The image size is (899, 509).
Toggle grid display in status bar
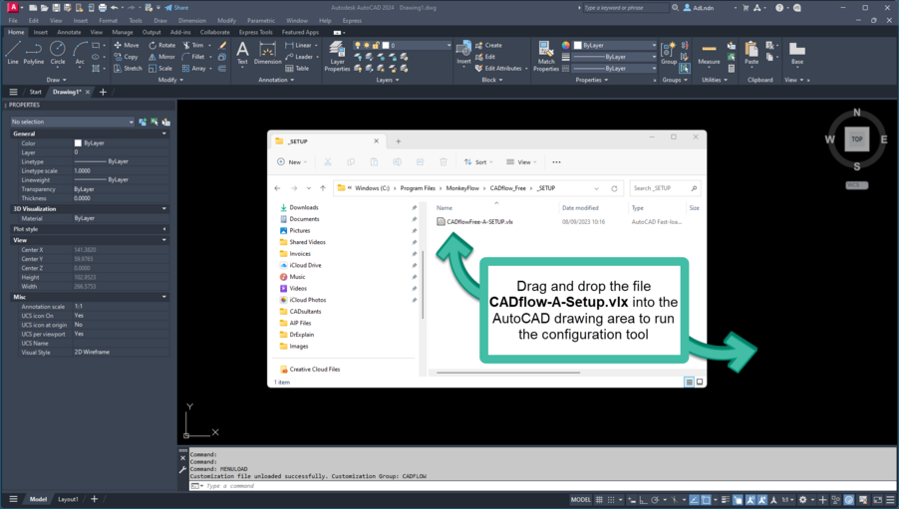(x=599, y=500)
